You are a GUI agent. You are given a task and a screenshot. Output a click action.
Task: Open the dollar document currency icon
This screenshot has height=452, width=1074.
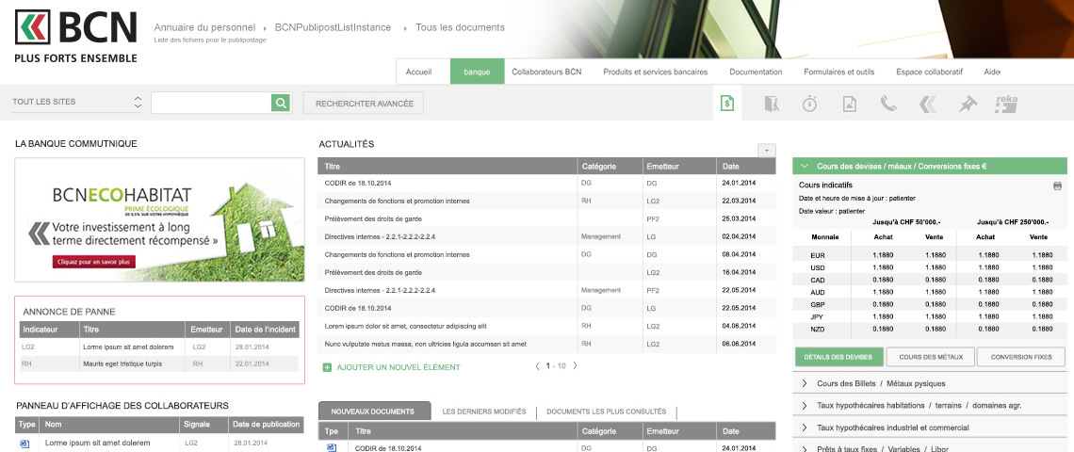(x=726, y=104)
